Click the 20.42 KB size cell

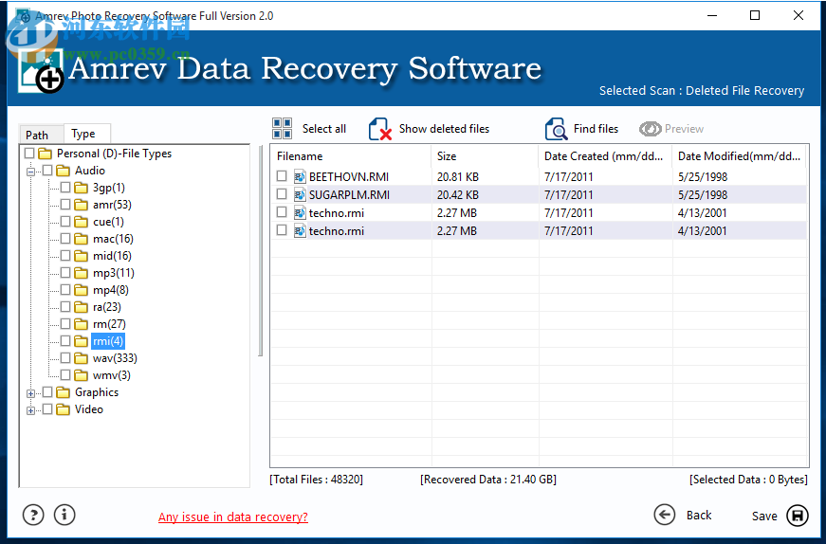click(458, 195)
